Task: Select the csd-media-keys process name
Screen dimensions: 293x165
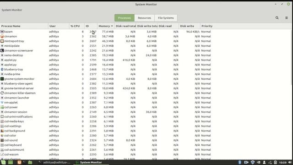Action: tap(14, 121)
